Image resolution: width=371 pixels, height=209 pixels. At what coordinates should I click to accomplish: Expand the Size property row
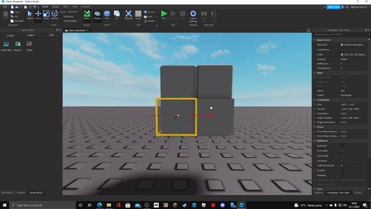[315, 105]
